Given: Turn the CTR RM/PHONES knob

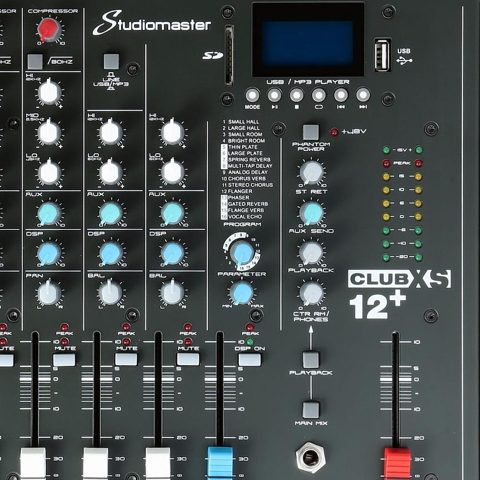Looking at the screenshot, I should coord(311,293).
